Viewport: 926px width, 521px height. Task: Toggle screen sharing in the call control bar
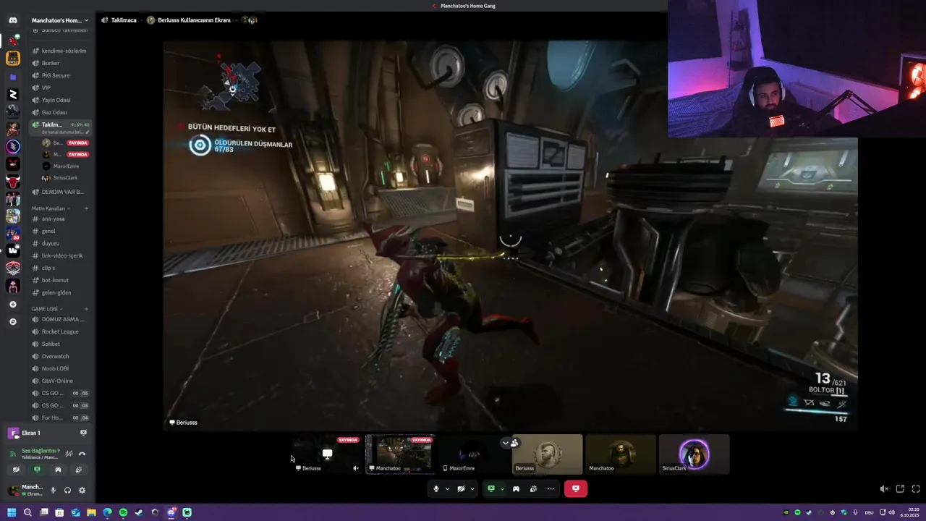click(x=490, y=488)
